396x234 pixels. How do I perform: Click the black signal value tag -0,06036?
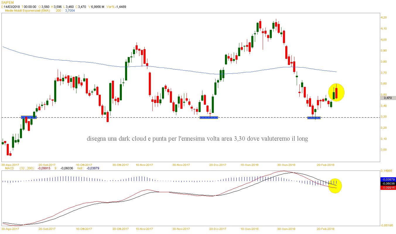[x=388, y=183]
